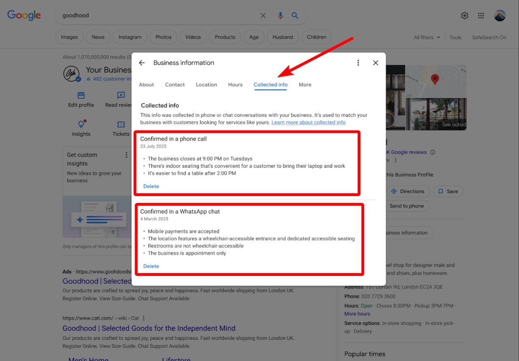Open the settings gear icon
This screenshot has width=519, height=361.
(465, 15)
